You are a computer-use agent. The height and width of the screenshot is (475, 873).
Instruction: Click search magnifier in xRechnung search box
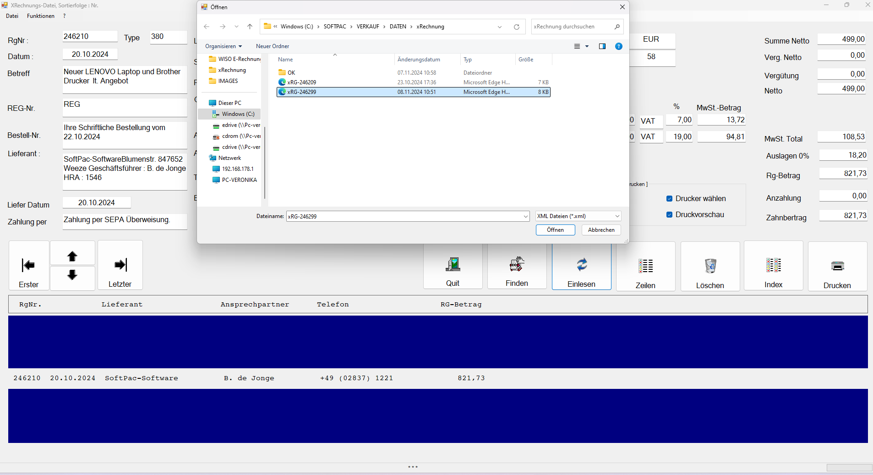(617, 27)
